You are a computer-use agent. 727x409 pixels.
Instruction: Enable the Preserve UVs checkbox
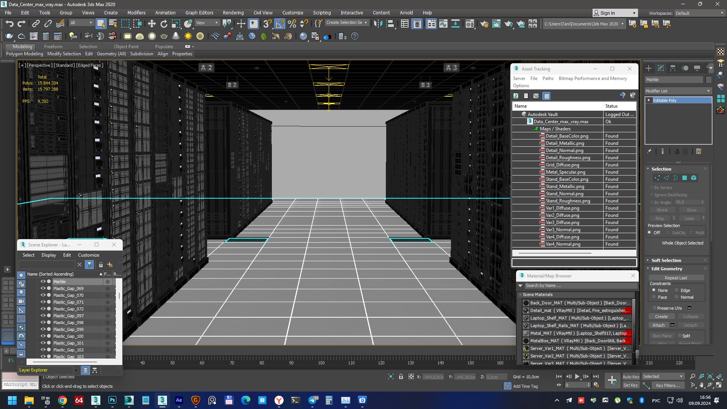click(x=654, y=308)
